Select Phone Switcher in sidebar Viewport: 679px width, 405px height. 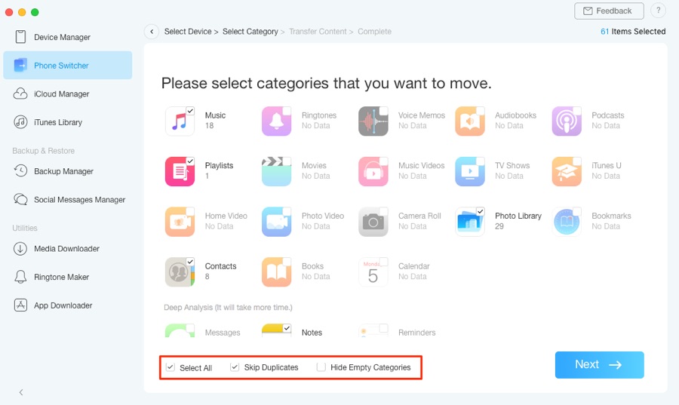point(68,66)
